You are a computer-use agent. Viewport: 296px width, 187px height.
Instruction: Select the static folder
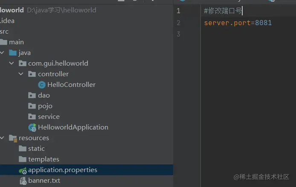(x=36, y=149)
